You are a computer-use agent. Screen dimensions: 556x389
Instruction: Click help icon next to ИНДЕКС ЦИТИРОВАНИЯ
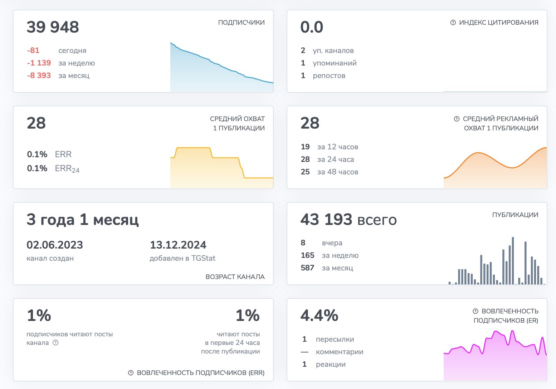[453, 23]
